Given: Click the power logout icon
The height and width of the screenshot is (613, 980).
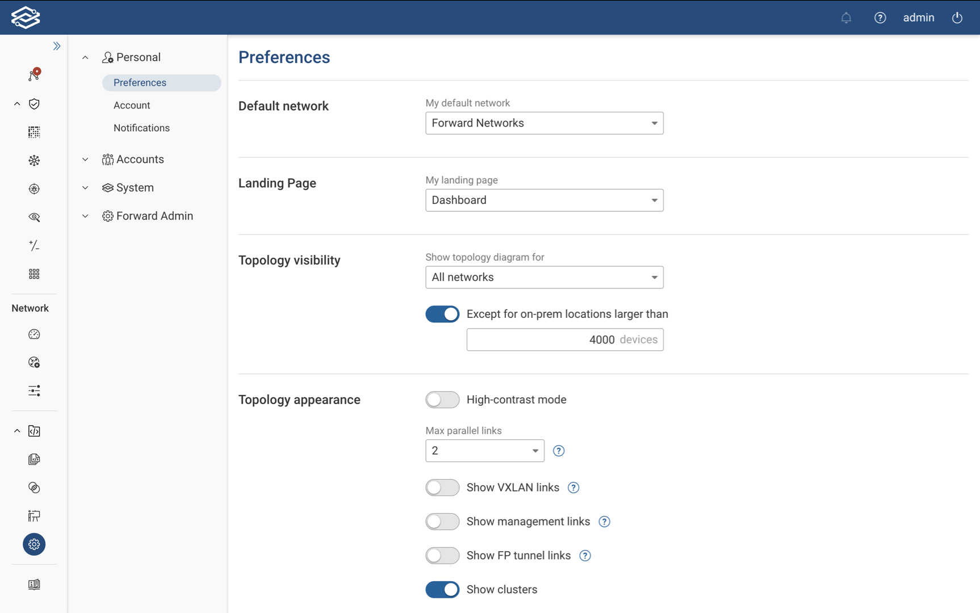Looking at the screenshot, I should (957, 18).
